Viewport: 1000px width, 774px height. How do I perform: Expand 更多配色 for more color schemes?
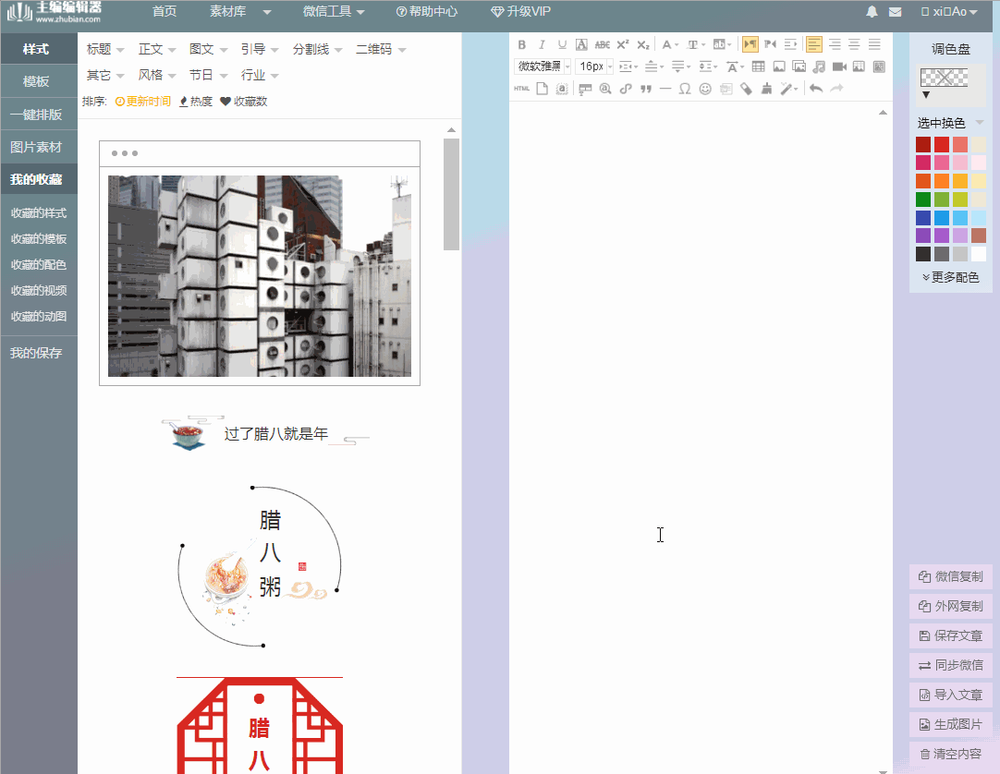pos(950,276)
